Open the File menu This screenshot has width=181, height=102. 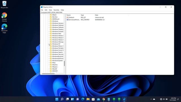click(x=42, y=10)
